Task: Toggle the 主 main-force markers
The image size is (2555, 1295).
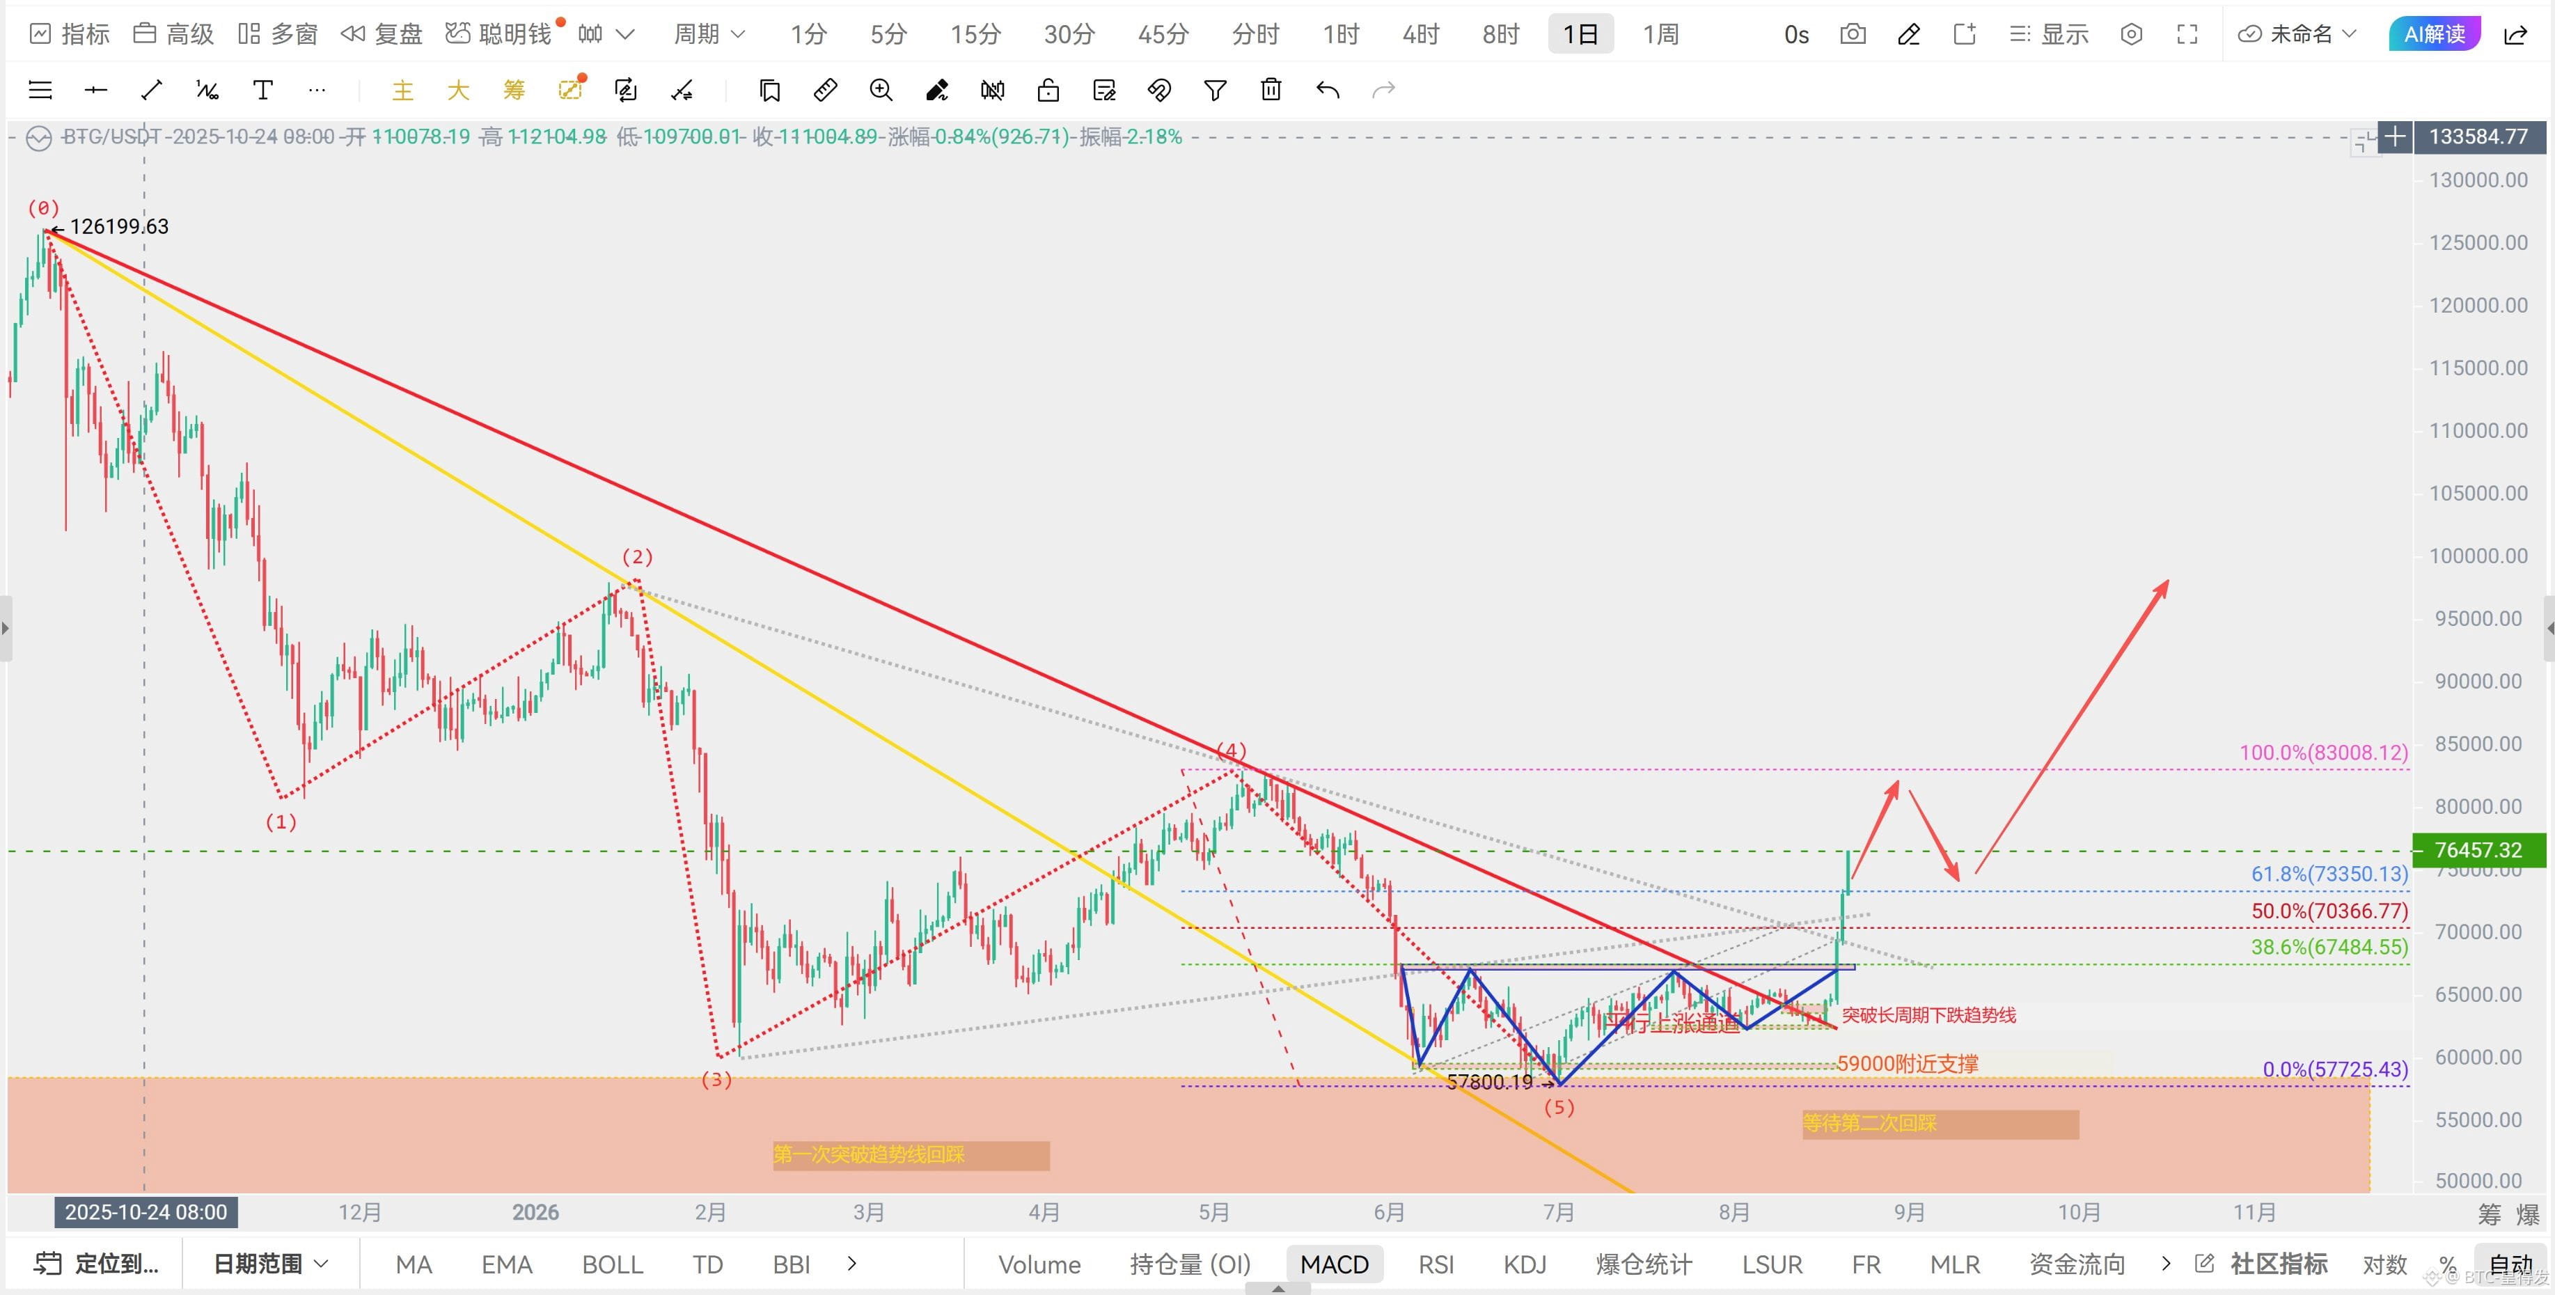Action: click(402, 91)
